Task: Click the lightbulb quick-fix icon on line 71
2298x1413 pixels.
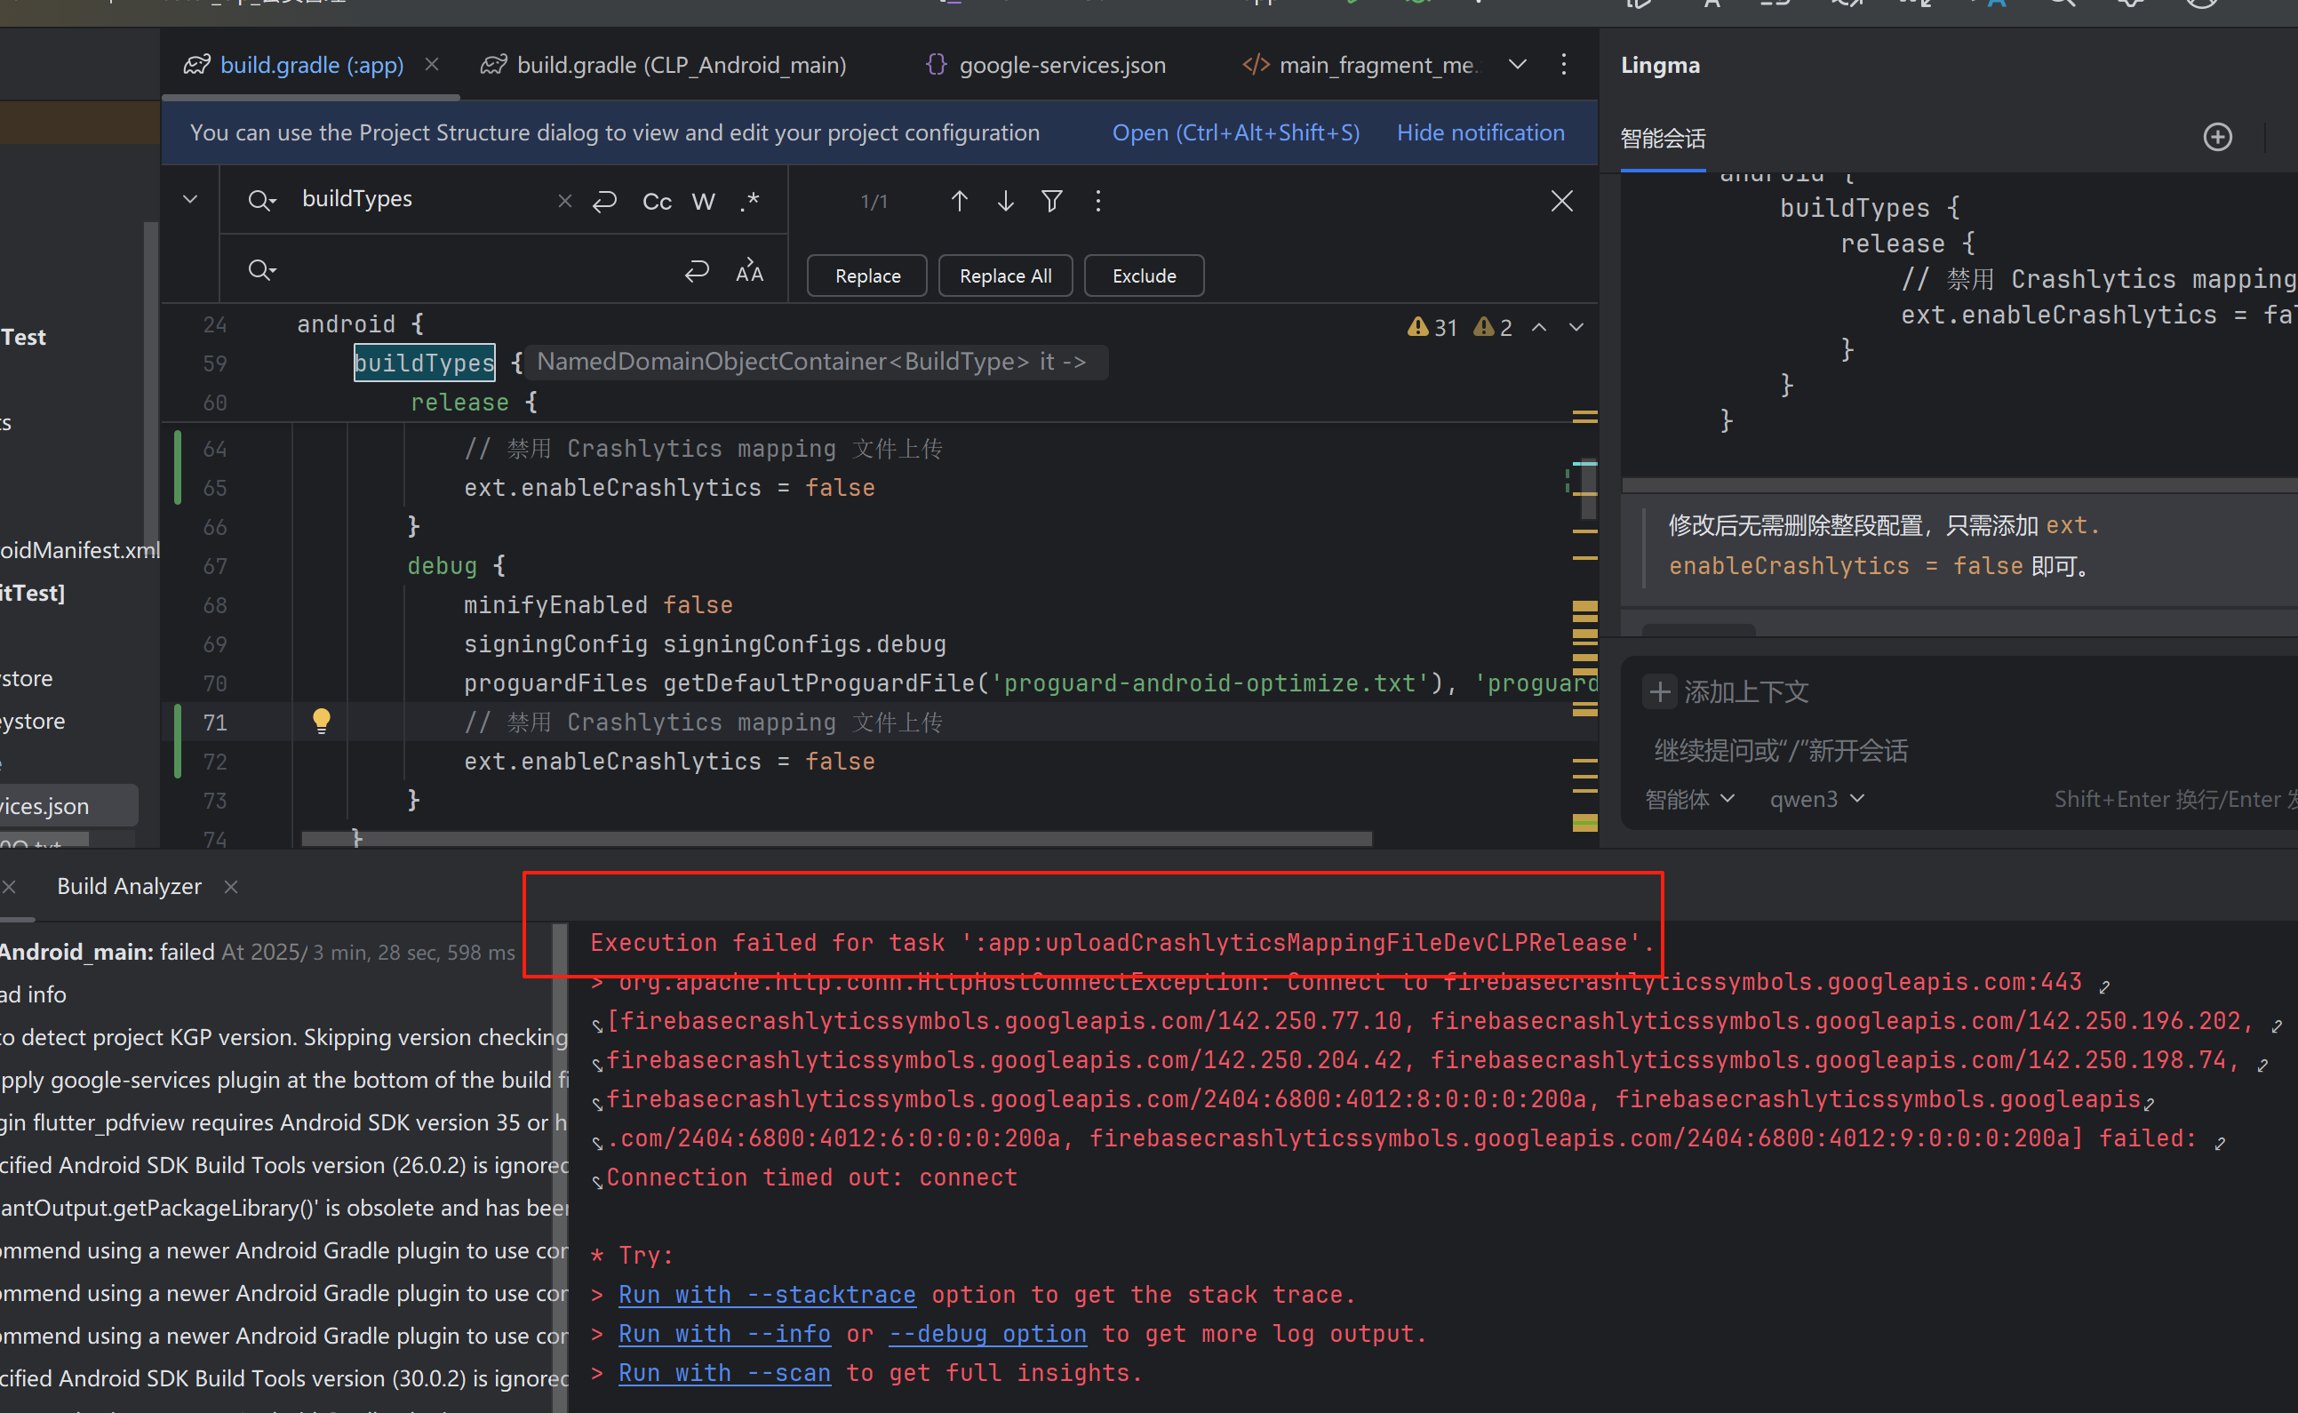Action: (x=322, y=721)
